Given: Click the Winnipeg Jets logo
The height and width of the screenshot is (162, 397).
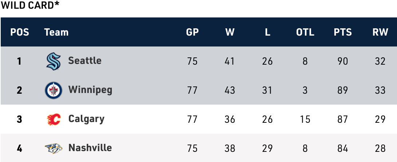Looking at the screenshot, I should 54,90.
